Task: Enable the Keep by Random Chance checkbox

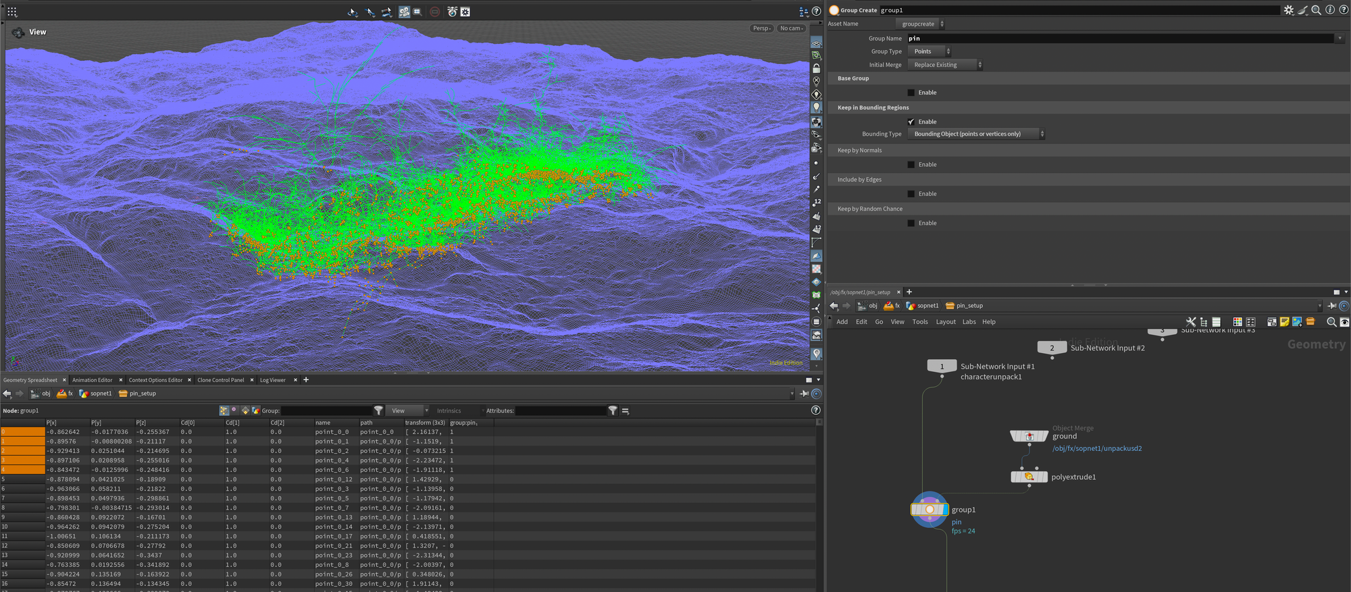Action: 911,223
